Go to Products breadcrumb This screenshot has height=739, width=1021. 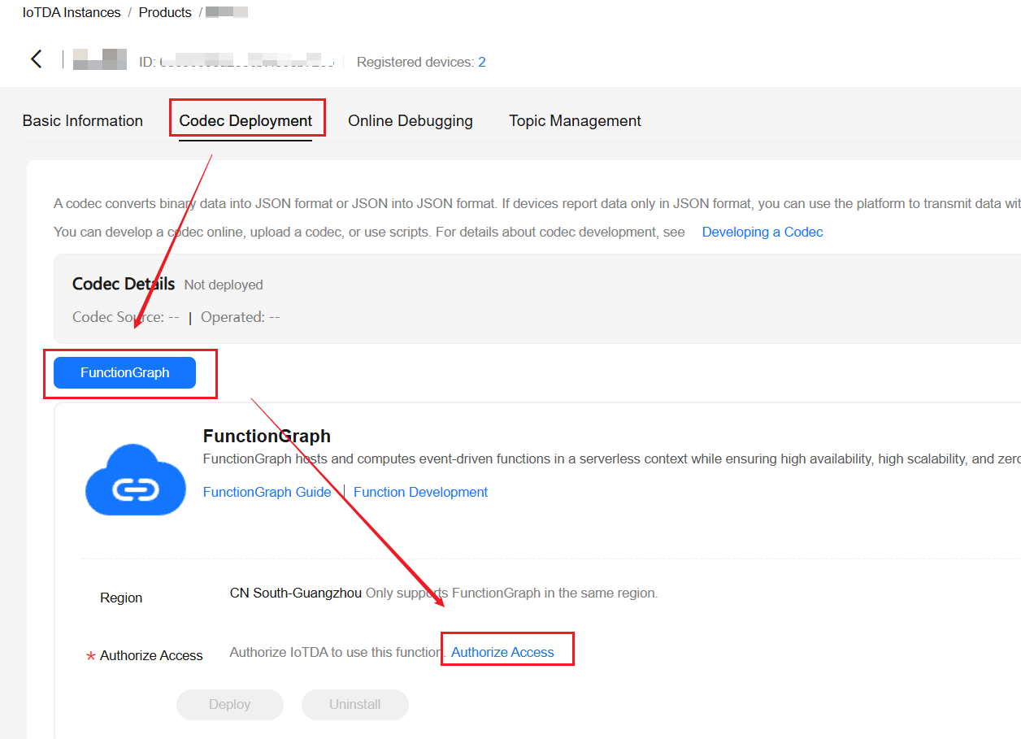pos(165,12)
